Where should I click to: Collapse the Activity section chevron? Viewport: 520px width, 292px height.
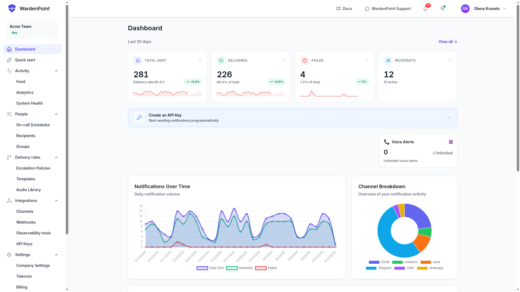click(56, 71)
